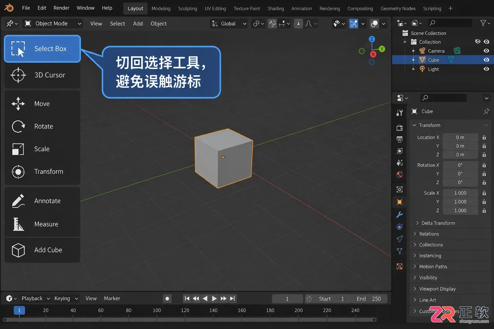Image resolution: width=494 pixels, height=329 pixels.
Task: Toggle visibility of the Light object
Action: coord(486,69)
